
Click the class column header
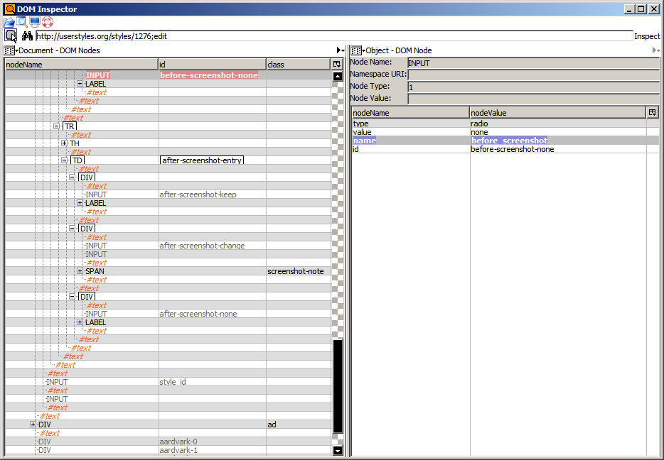point(298,65)
